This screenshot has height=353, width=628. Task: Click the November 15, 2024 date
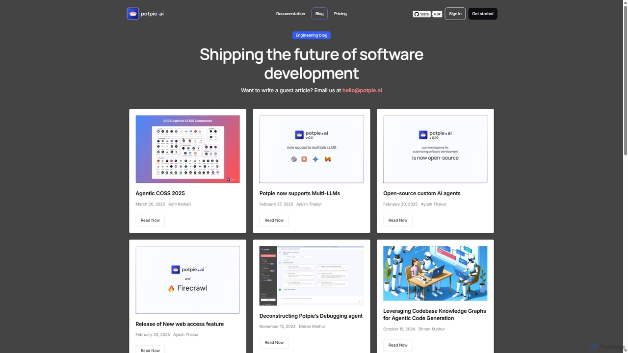277,327
